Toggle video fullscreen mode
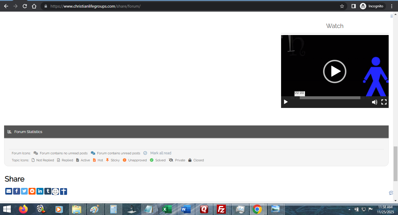 pyautogui.click(x=384, y=102)
